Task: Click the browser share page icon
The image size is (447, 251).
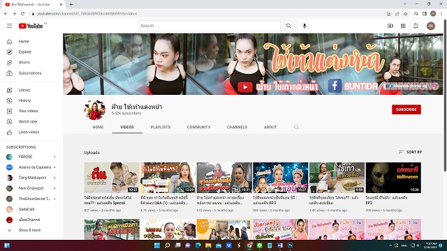Action: point(397,14)
